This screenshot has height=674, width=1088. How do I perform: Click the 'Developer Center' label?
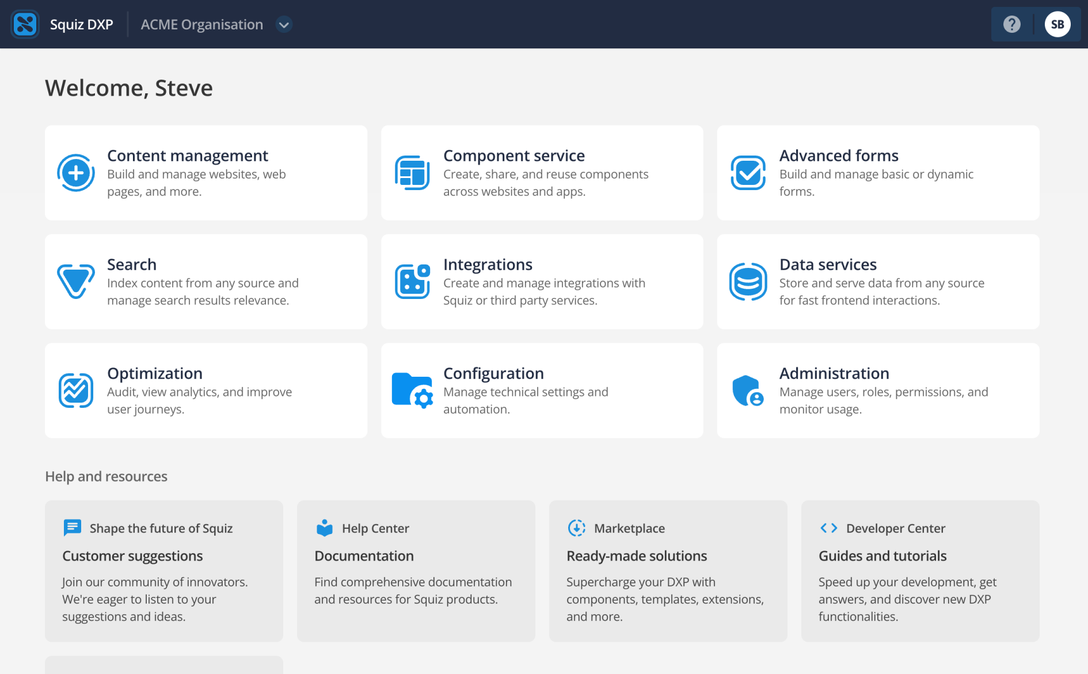[x=896, y=528]
